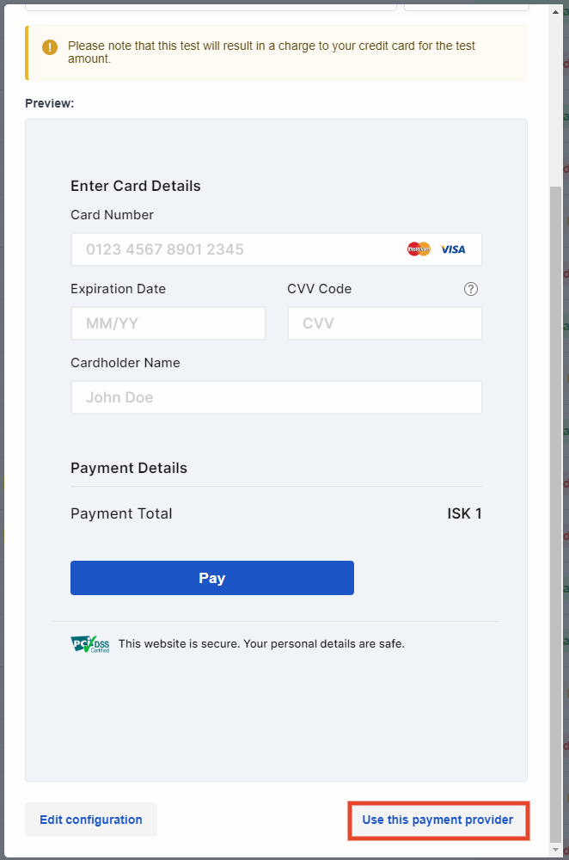Click the VISA logo icon
This screenshot has height=860, width=569.
(x=453, y=249)
